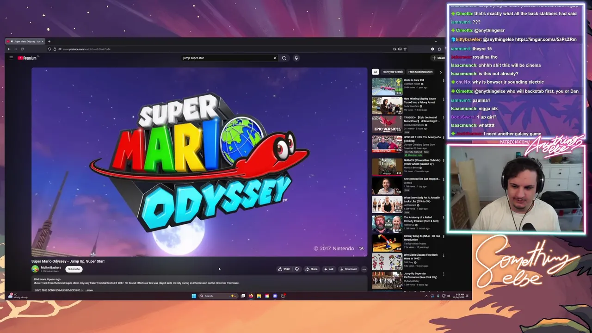Viewport: 592px width, 333px height.
Task: Open the TROBBIO Epic Orchestral Metal Cover thumbnail
Action: [x=387, y=124]
